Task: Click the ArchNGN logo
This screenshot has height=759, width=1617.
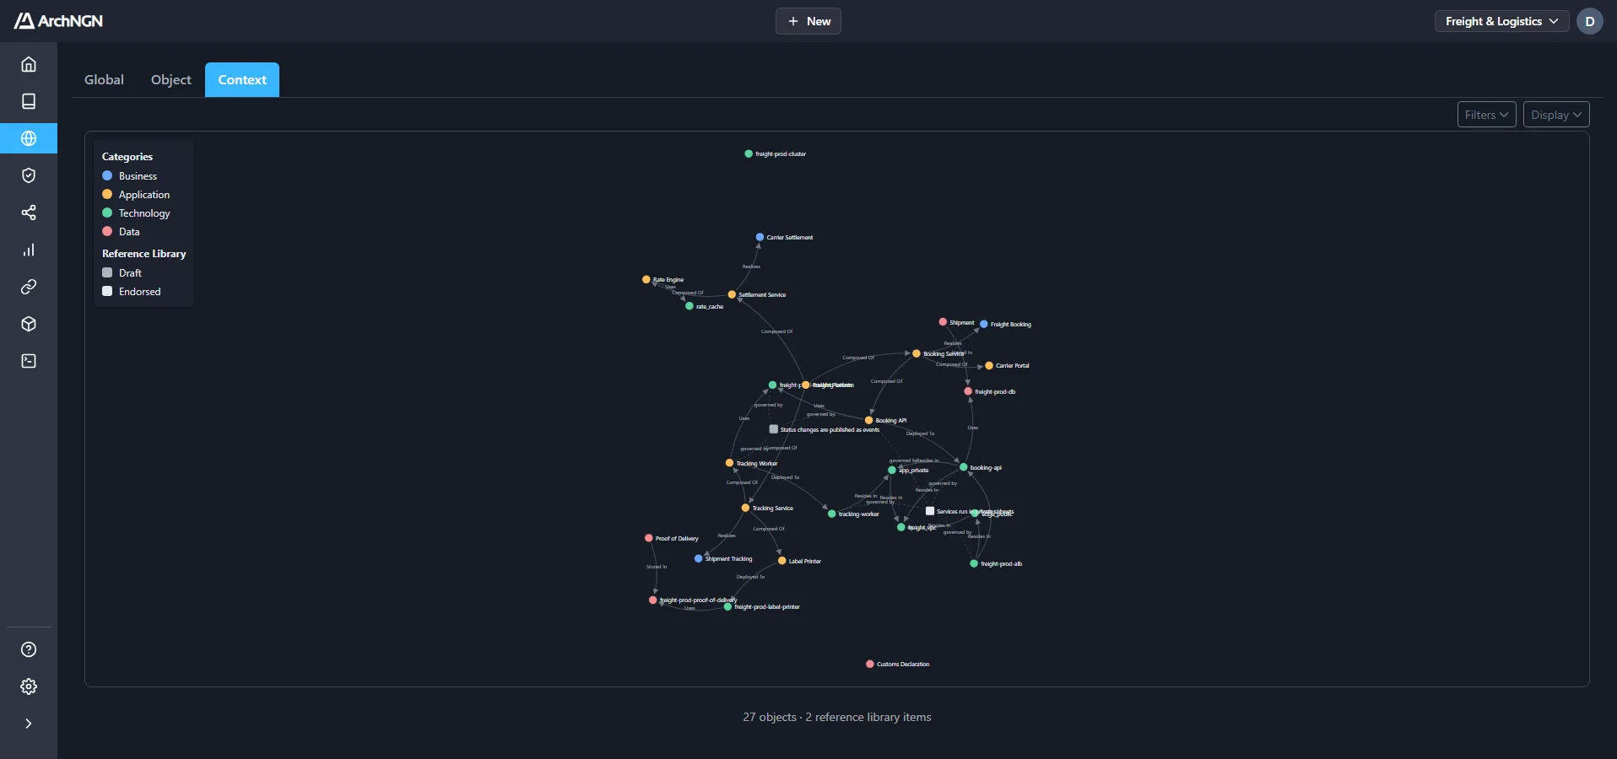Action: pos(58,21)
